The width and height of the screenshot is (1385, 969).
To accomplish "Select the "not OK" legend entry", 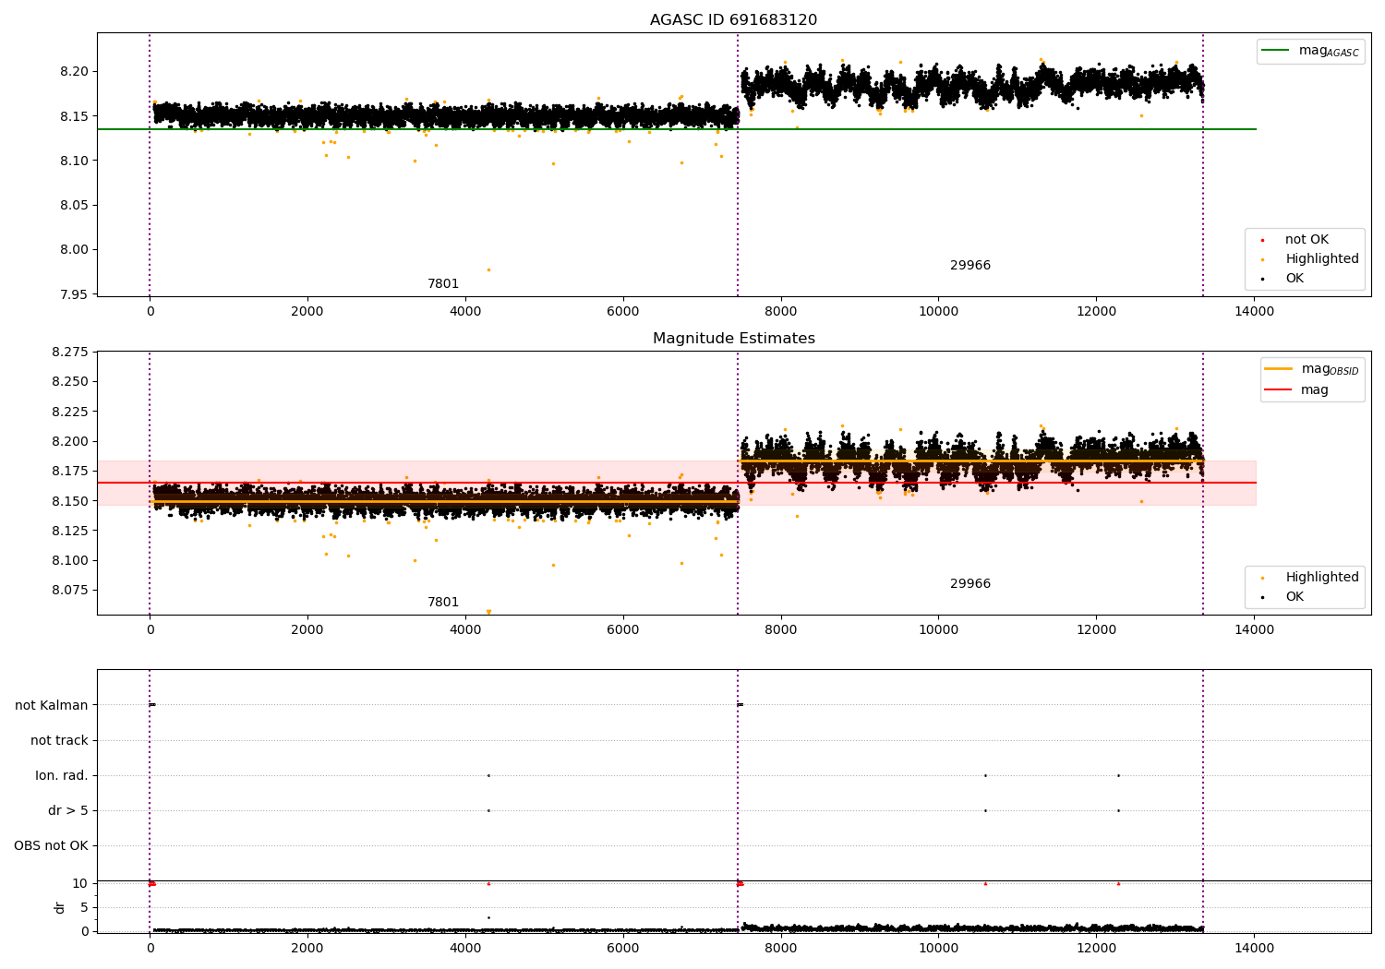I will point(1307,240).
